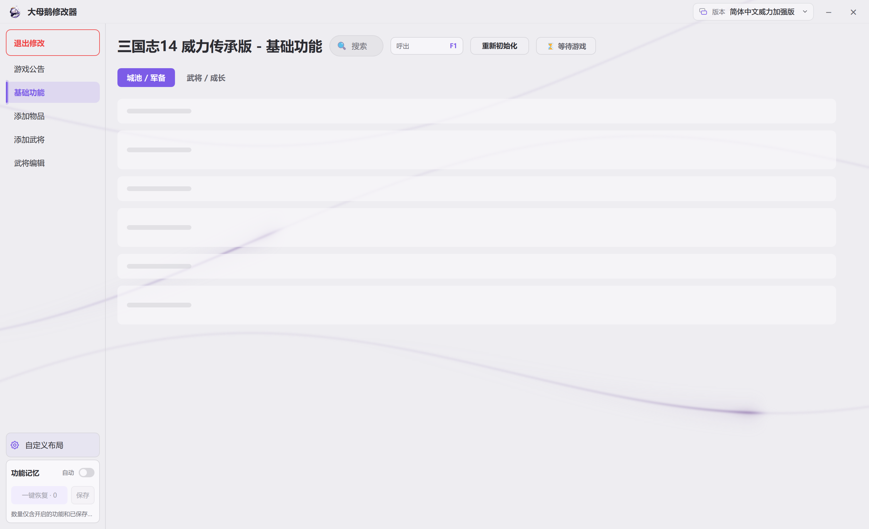The height and width of the screenshot is (529, 869).
Task: Open 游戏公告 in the sidebar
Action: [x=53, y=69]
